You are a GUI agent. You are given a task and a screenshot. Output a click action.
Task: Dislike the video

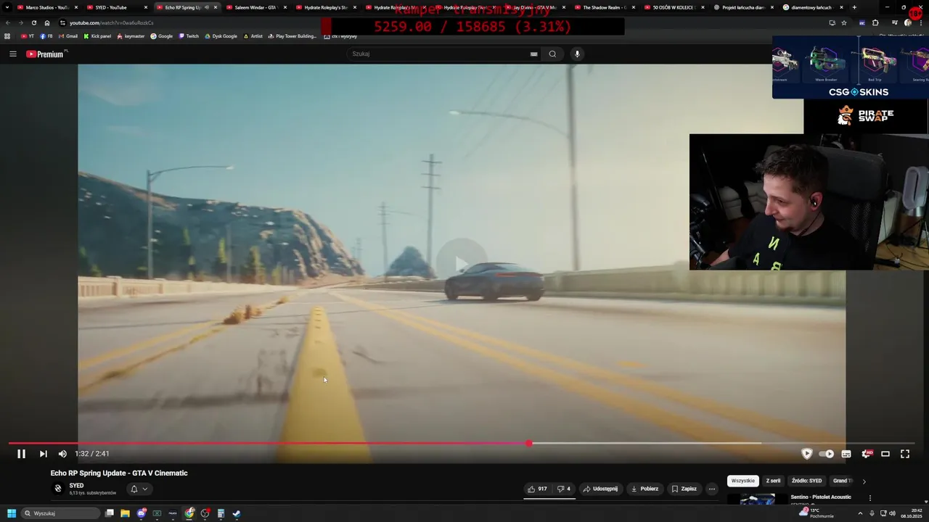tap(563, 489)
